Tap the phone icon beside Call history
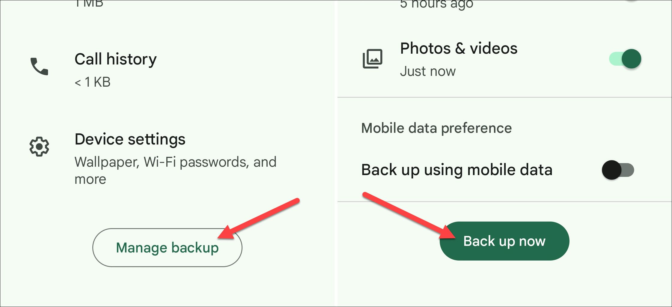The height and width of the screenshot is (307, 672). pyautogui.click(x=39, y=66)
